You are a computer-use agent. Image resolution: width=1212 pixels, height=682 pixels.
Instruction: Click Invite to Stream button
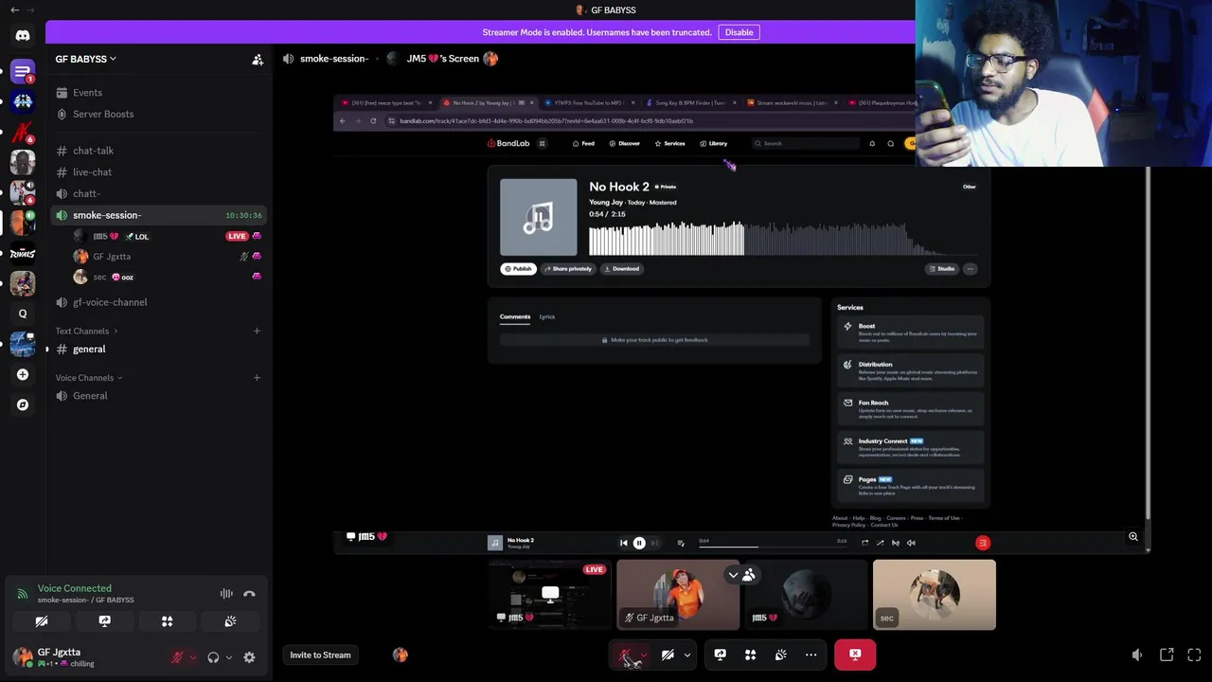(x=320, y=655)
